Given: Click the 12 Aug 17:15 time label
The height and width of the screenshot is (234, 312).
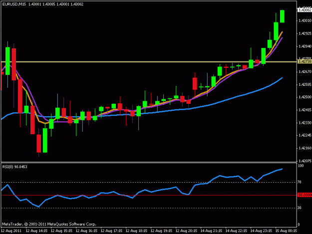Looking at the screenshot, I should coord(111,231).
